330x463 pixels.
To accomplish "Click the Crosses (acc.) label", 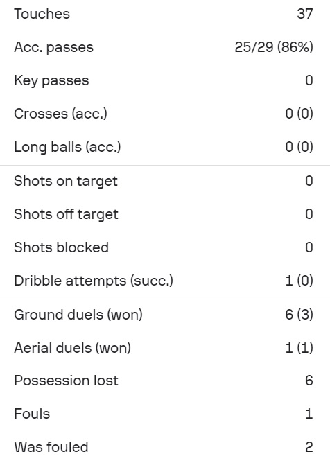I will tap(60, 114).
